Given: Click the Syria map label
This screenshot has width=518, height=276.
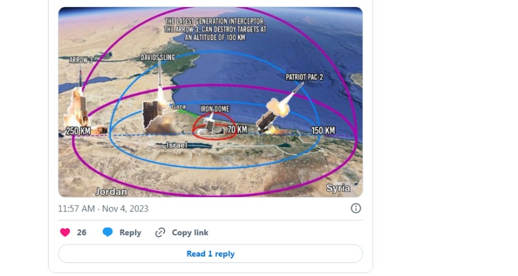Looking at the screenshot, I should click(x=338, y=188).
